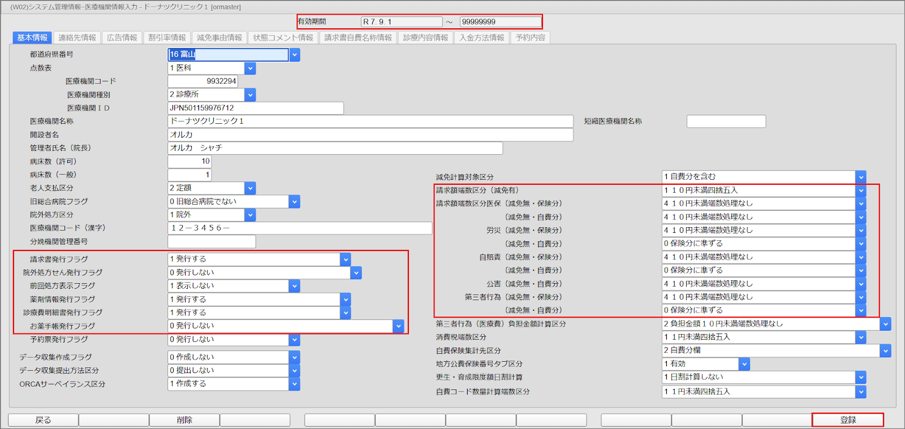Open 自賠責（減免無・保険分） dropdown

pos(861,257)
